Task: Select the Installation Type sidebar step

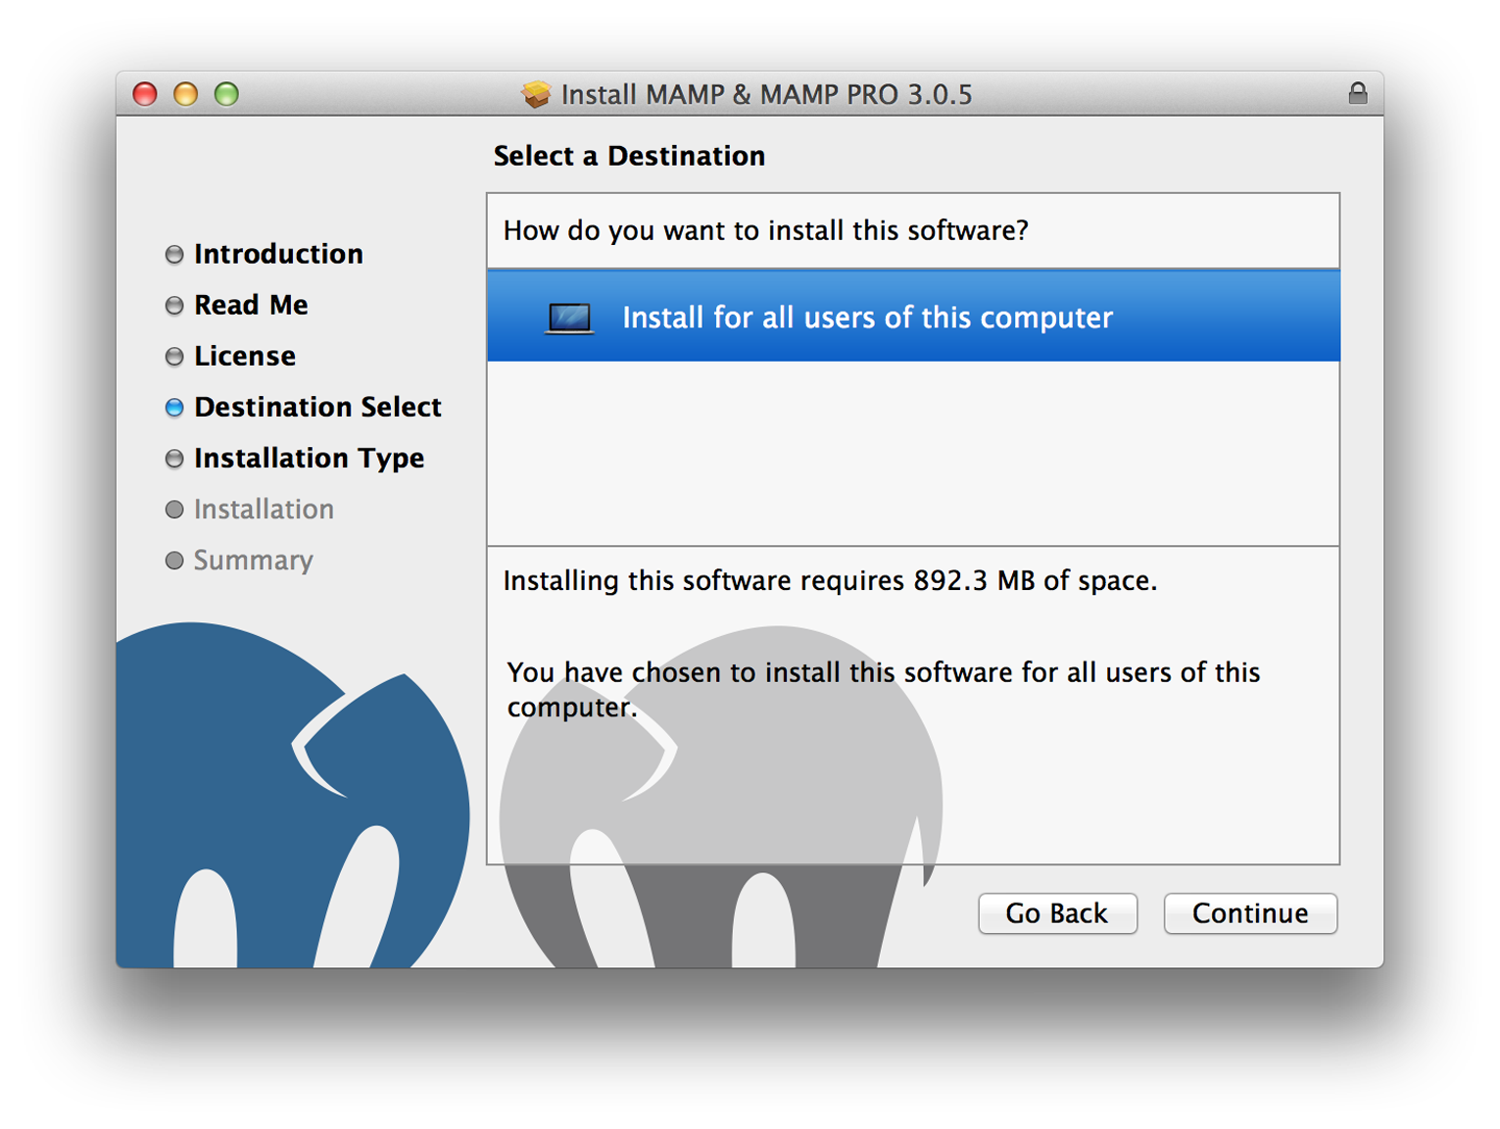Action: 309,458
